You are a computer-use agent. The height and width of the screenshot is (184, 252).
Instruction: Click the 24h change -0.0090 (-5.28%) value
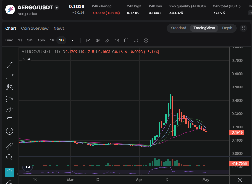(x=106, y=13)
